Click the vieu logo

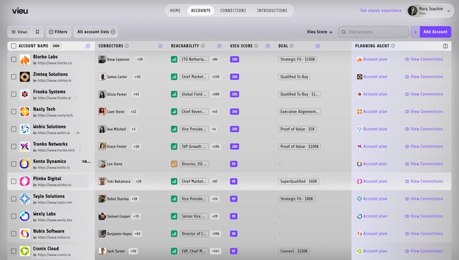click(x=20, y=11)
